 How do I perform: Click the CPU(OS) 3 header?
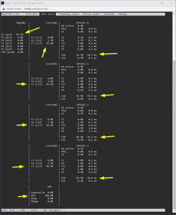(x=82, y=146)
